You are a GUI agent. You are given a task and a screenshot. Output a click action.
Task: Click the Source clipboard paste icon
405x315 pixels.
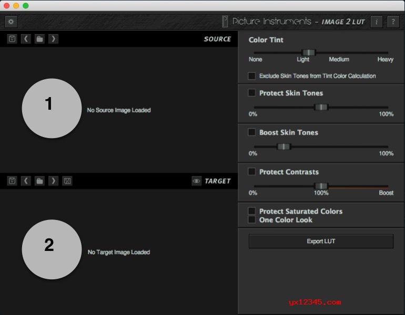(12, 39)
